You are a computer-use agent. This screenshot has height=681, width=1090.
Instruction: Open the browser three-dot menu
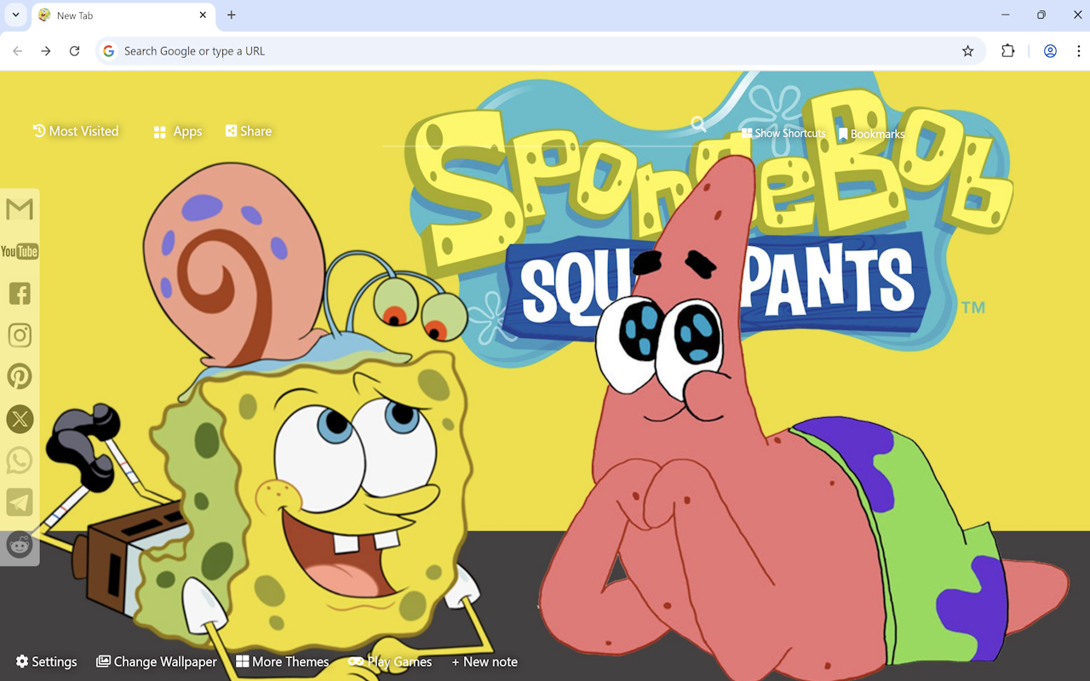1078,51
